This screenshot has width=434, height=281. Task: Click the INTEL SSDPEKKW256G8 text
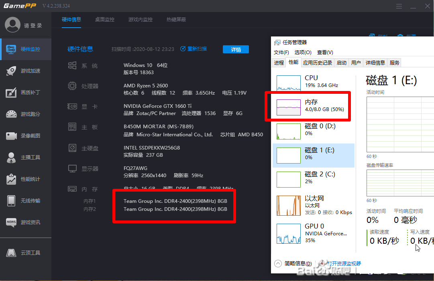152,148
